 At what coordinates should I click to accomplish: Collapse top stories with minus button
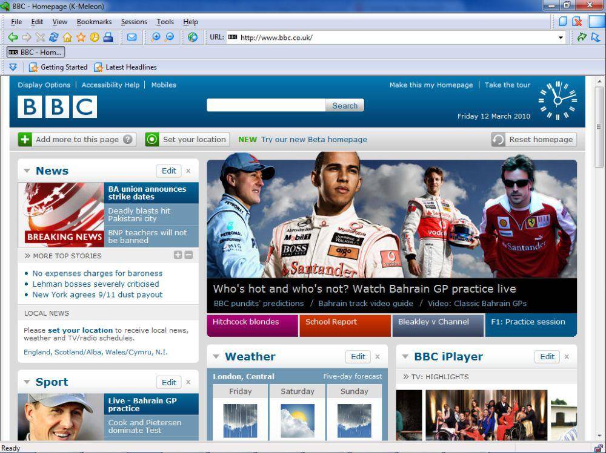(188, 255)
